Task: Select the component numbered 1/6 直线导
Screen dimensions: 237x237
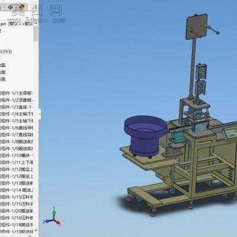Action: pos(17,128)
